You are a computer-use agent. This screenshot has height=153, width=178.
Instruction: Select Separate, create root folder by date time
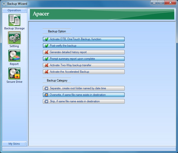pos(84,88)
